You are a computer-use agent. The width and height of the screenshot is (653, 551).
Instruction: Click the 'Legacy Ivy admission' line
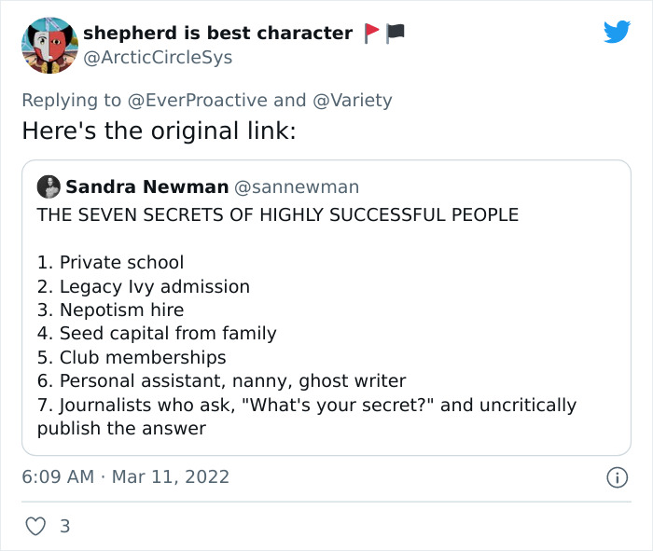click(x=144, y=286)
